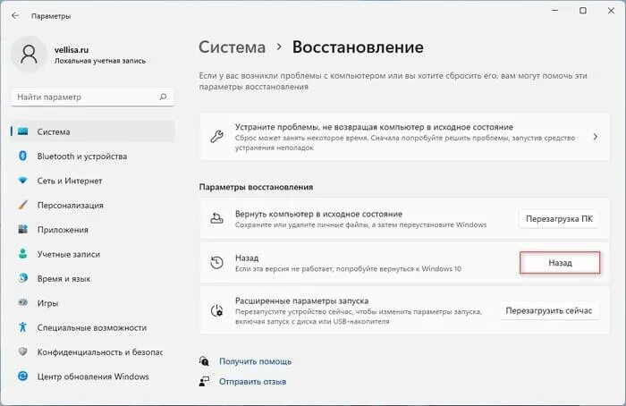Go to Сеть и Интернет settings
This screenshot has height=406, width=626.
pos(93,181)
